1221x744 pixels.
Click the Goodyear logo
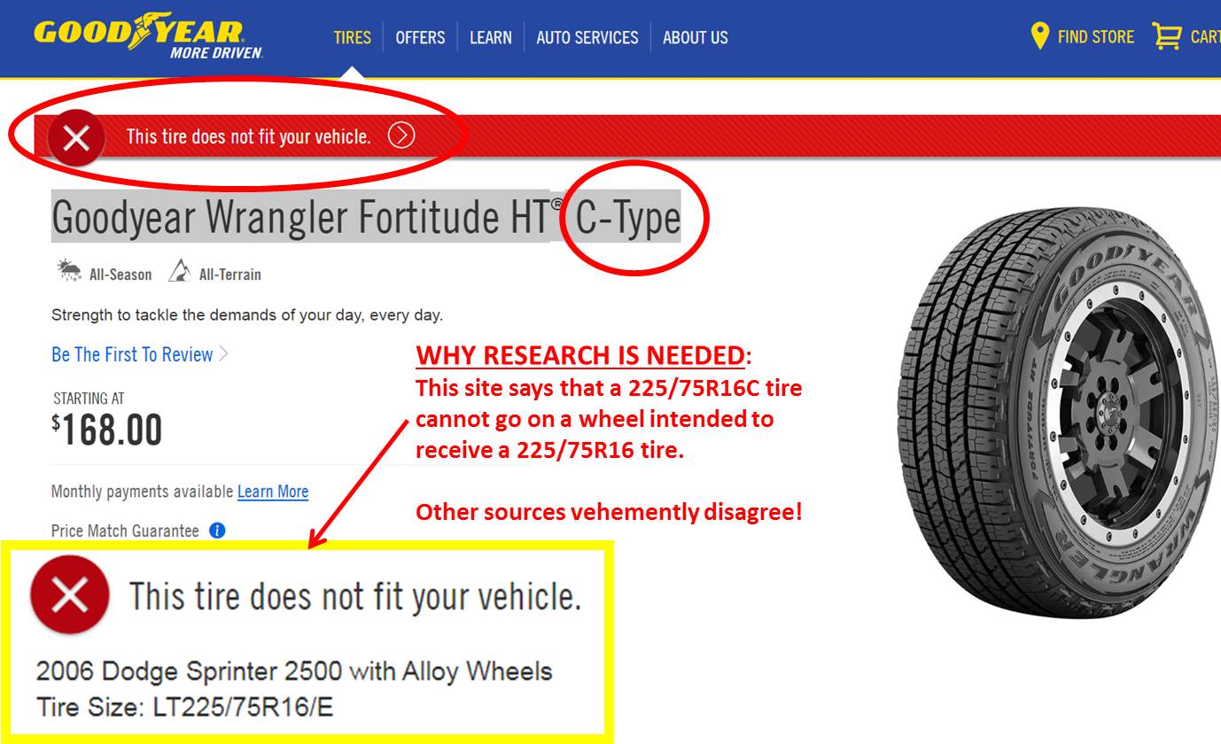point(149,37)
